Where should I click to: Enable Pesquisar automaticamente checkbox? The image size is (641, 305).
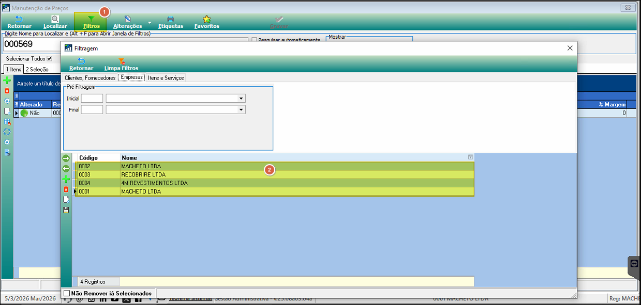254,40
